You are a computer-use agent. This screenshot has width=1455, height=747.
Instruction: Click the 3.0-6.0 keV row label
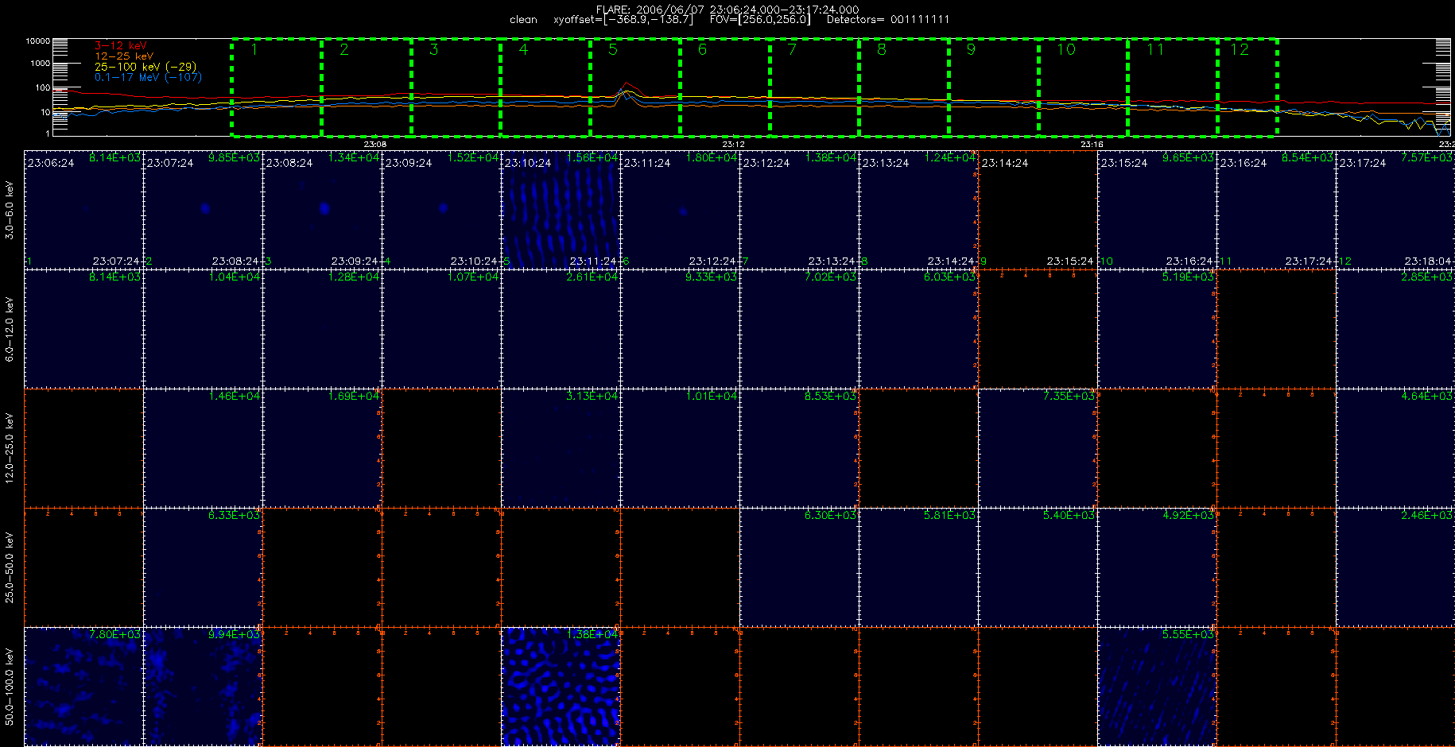coord(10,210)
